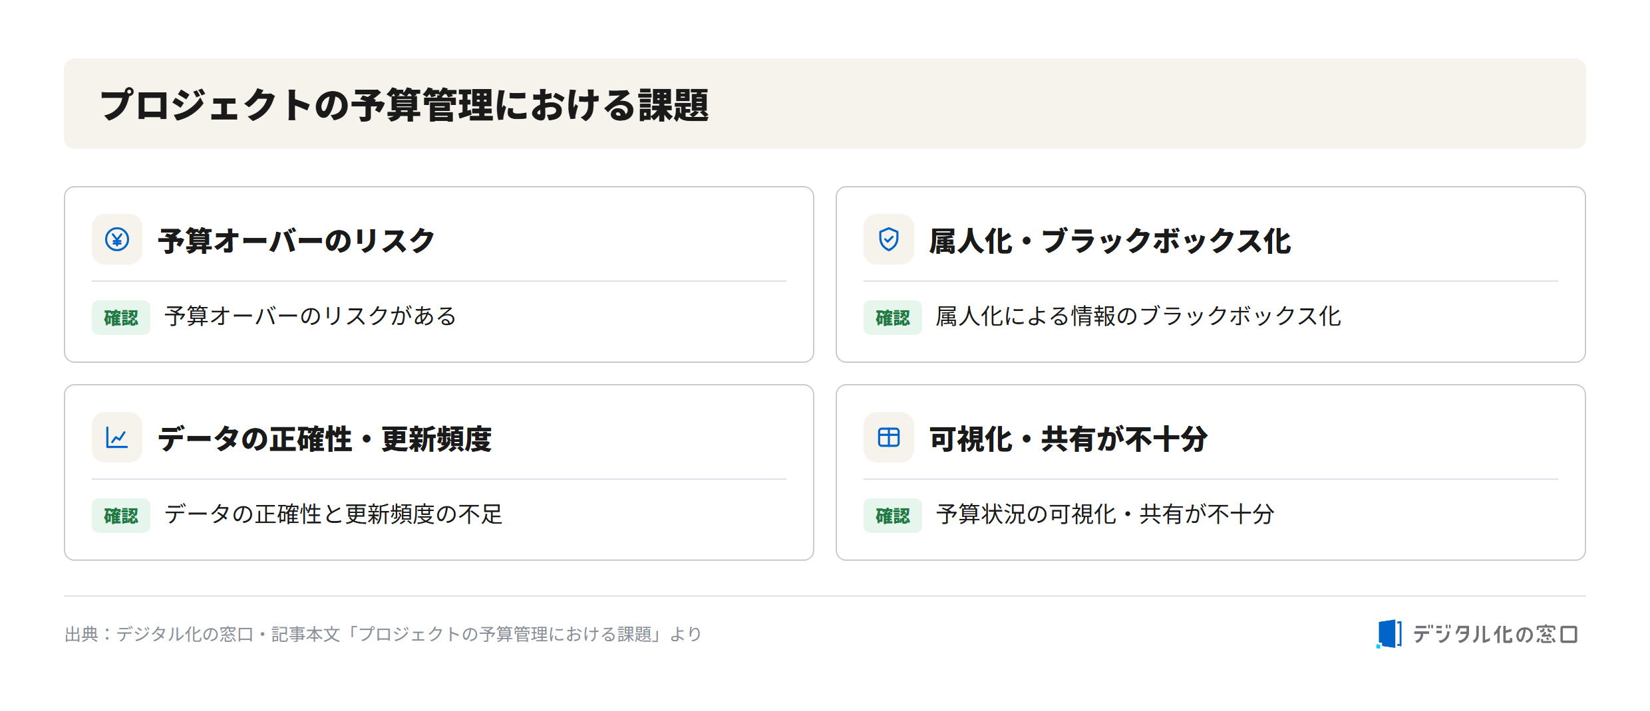Click 確認 badge beside データの正確性と更新頻度
1650x711 pixels.
click(x=121, y=516)
